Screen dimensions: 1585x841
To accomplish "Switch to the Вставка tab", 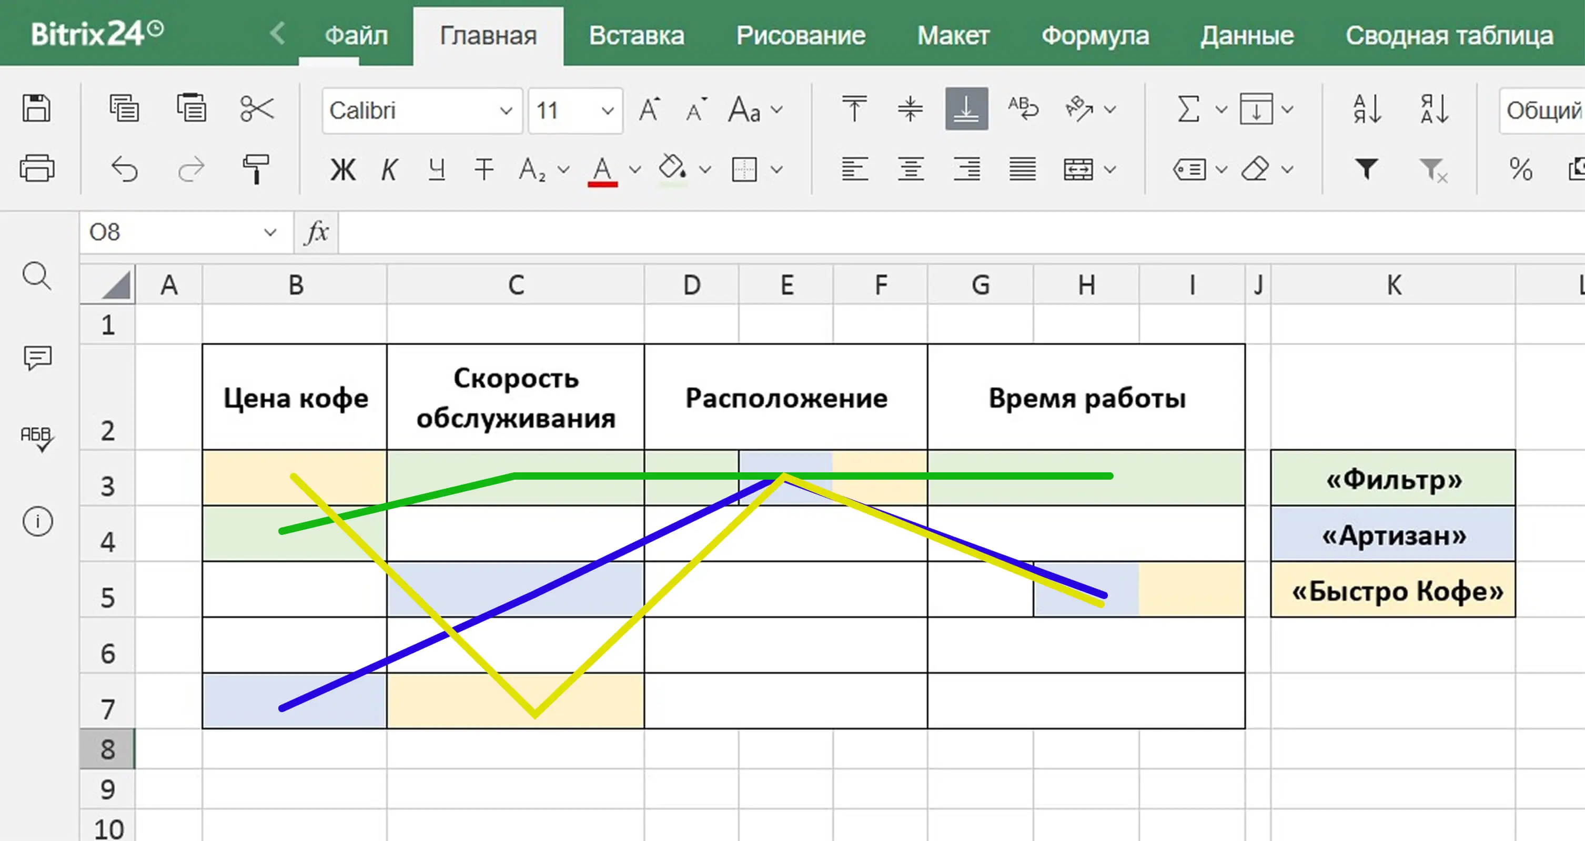I will 636,36.
